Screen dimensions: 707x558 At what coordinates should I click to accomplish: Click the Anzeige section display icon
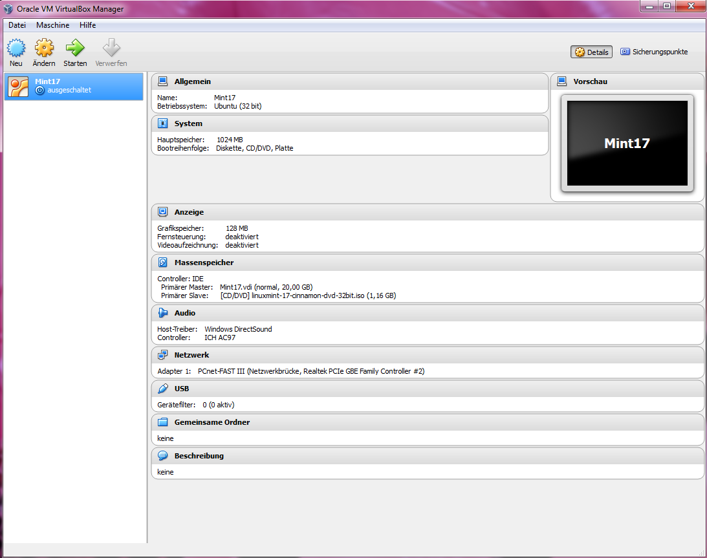point(163,212)
